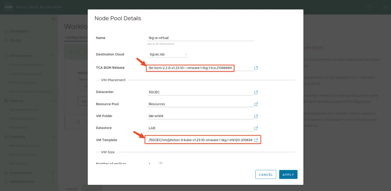The height and width of the screenshot is (191, 391).
Task: Cancel the Node Pool Details dialog
Action: [x=266, y=174]
